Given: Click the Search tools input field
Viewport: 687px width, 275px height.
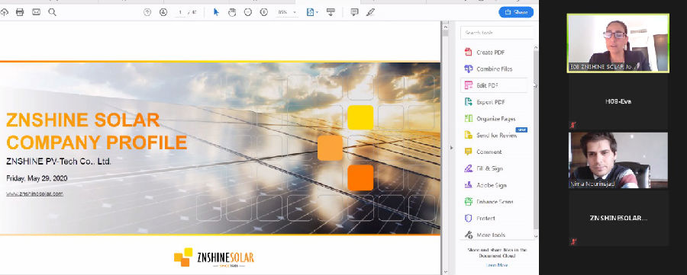Looking at the screenshot, I should pyautogui.click(x=497, y=33).
